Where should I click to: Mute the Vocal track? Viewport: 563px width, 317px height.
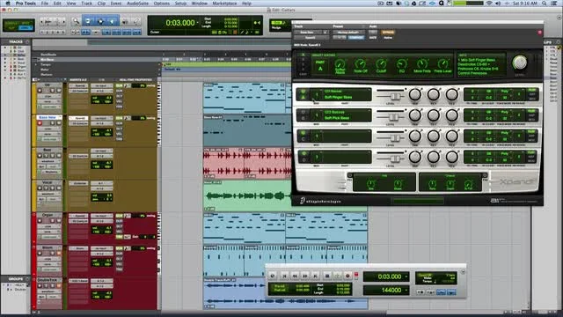[58, 188]
